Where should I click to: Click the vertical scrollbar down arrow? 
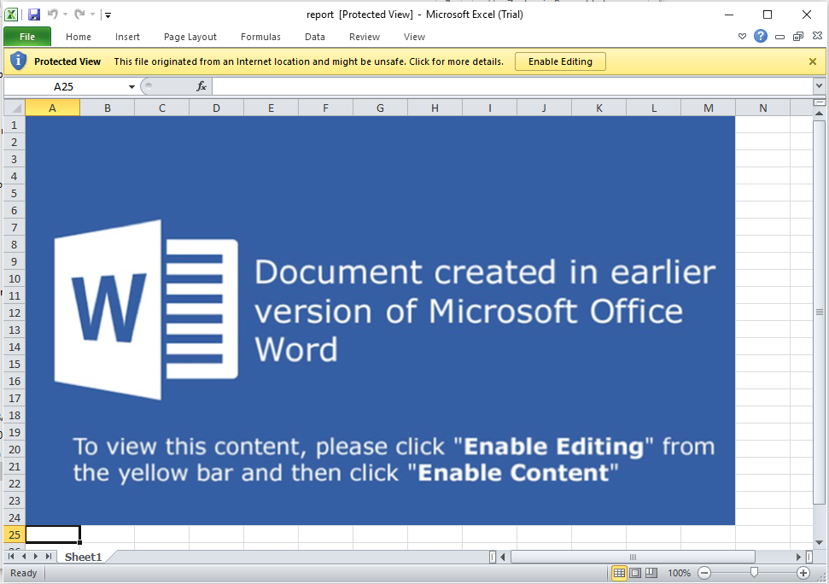[819, 542]
